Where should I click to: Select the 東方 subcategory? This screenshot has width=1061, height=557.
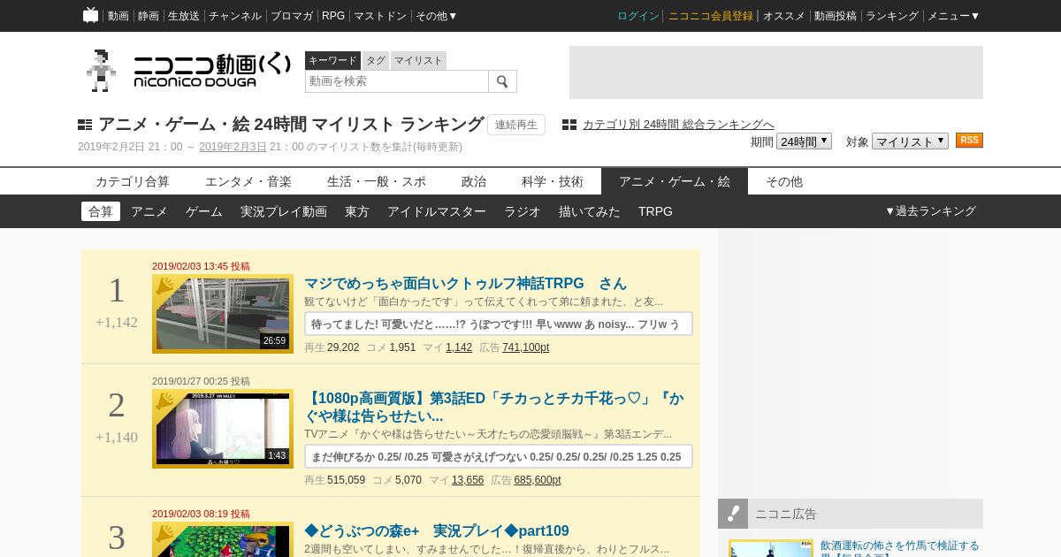(357, 211)
